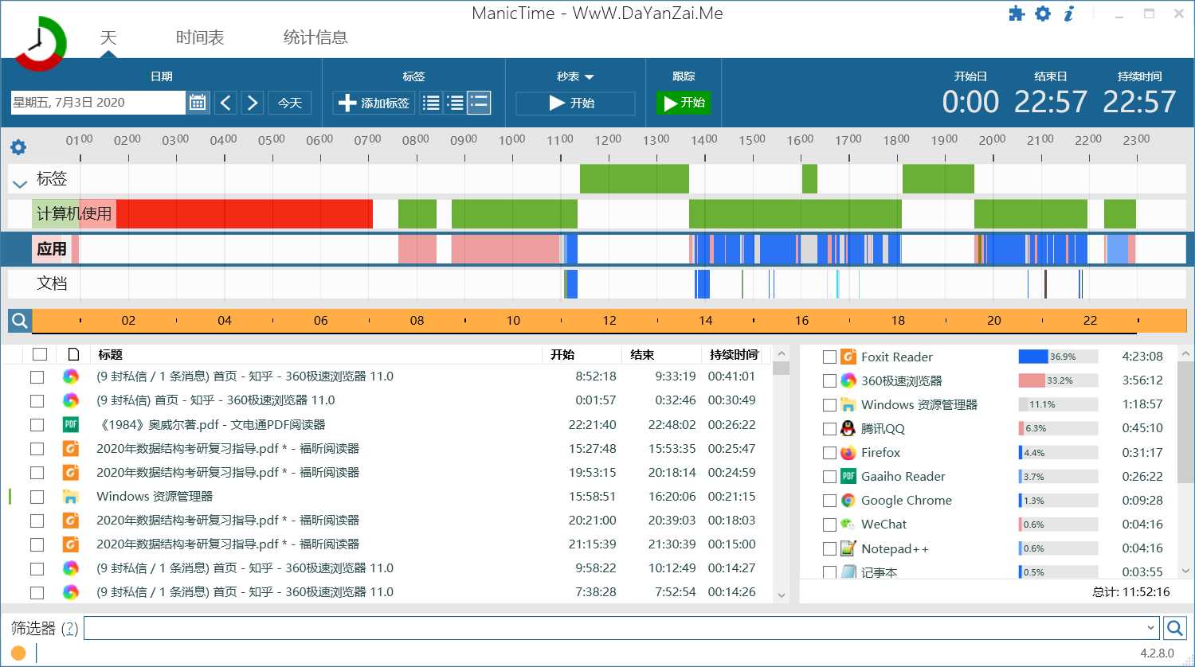Click the Windows 资源管理器 folder icon in app list
The image size is (1195, 667).
[x=848, y=404]
